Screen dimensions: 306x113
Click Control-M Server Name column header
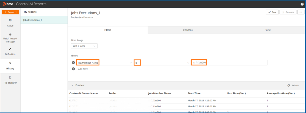[84, 93]
